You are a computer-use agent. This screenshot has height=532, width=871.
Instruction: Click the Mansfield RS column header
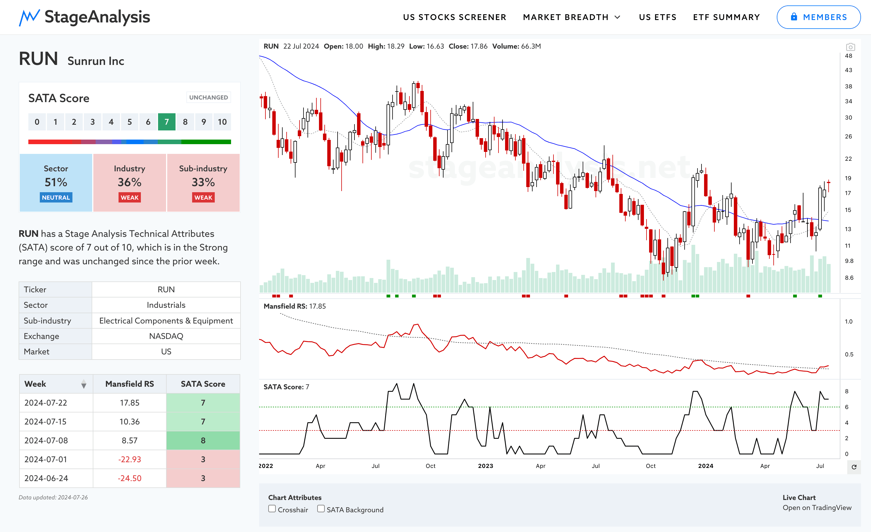tap(129, 384)
